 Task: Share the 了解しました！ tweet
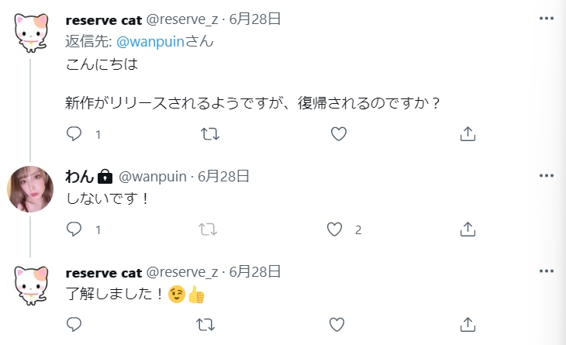468,325
